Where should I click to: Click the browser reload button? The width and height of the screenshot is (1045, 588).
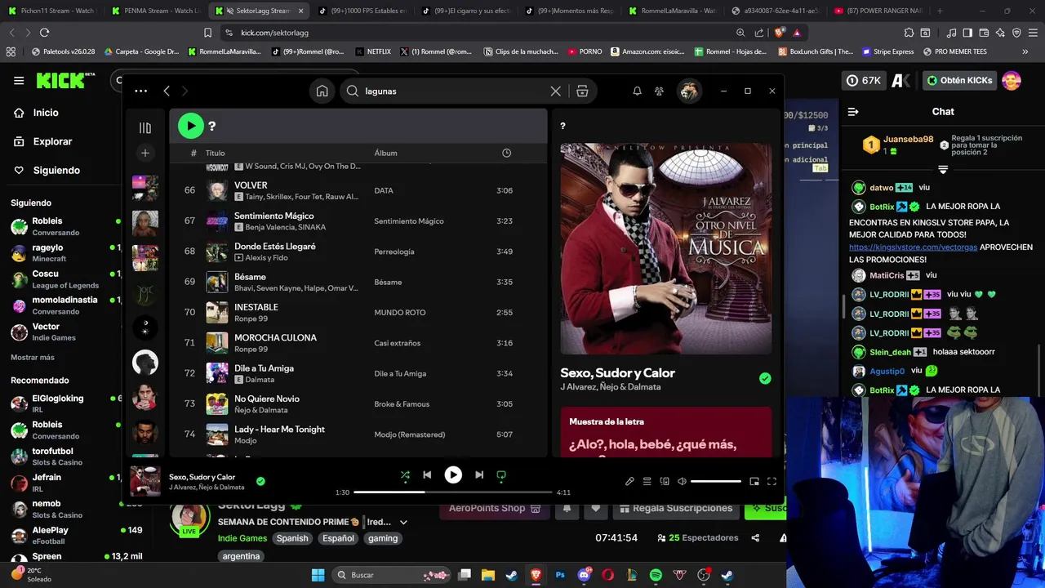(45, 33)
